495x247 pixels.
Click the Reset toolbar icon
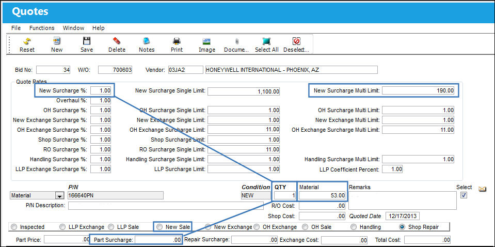click(27, 41)
